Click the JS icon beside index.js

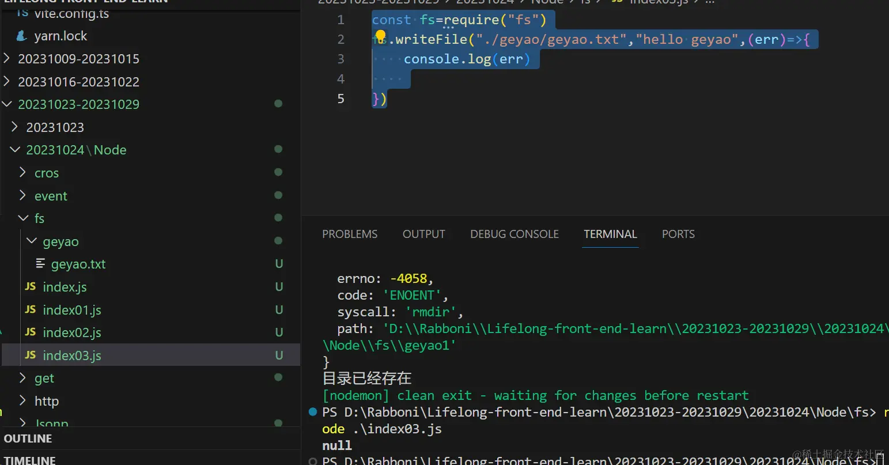click(31, 286)
